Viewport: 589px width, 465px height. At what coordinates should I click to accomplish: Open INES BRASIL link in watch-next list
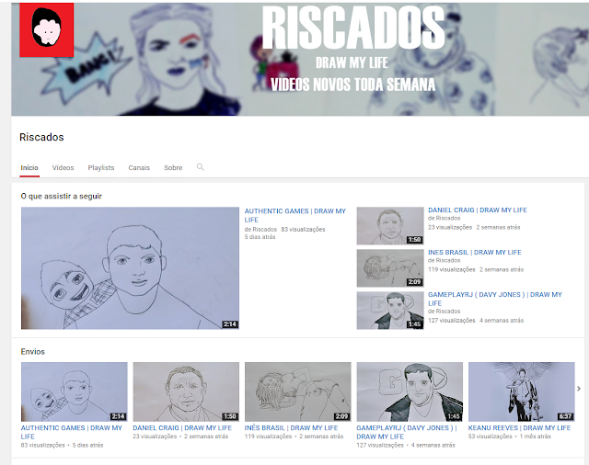tap(475, 253)
